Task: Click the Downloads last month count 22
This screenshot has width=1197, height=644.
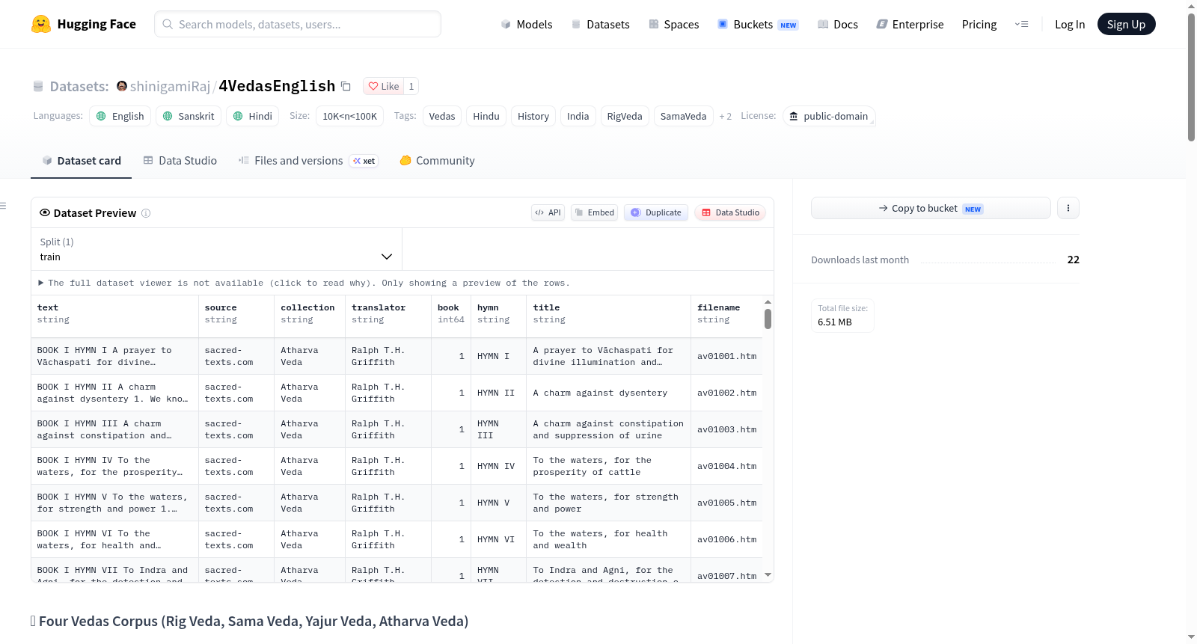Action: coord(1074,260)
